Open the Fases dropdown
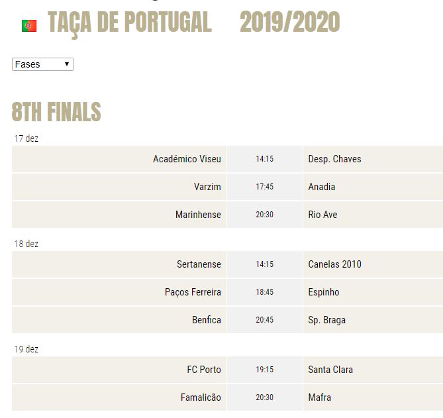This screenshot has height=418, width=443. 42,64
